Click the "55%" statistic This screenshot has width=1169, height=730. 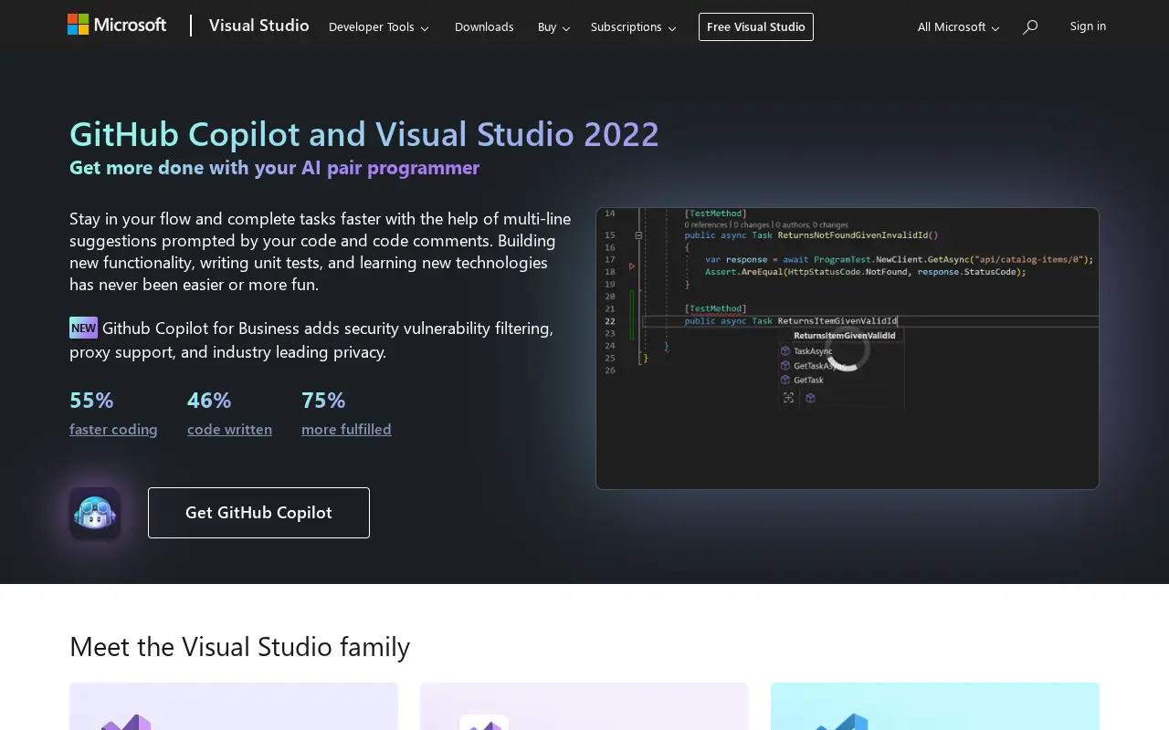(91, 401)
